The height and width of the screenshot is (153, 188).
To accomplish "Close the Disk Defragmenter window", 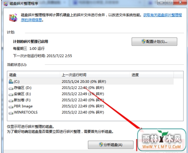I will (x=180, y=2).
